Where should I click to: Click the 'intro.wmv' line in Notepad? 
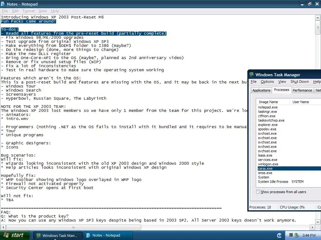pyautogui.click(x=14, y=118)
